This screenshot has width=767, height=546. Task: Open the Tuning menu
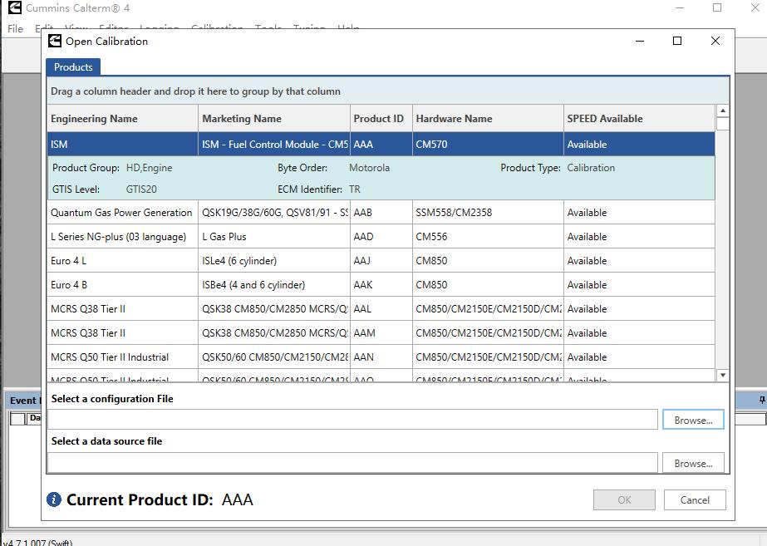(307, 28)
